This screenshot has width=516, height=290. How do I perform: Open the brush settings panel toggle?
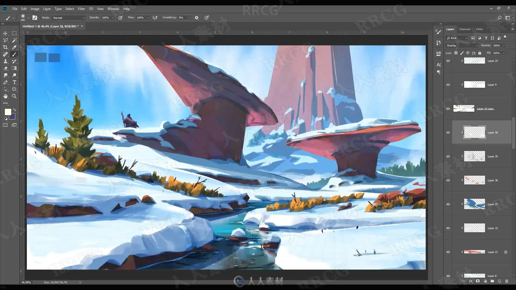[35, 18]
